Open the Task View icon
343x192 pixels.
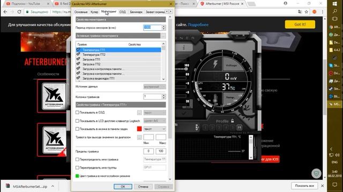tap(334, 19)
